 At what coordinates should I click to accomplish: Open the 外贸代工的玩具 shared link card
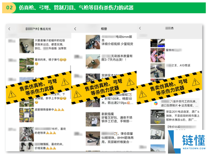tap(175, 103)
